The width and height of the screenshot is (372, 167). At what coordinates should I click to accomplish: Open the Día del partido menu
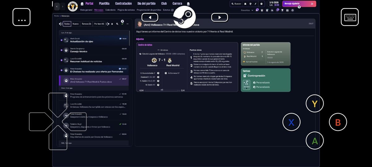coord(147,4)
